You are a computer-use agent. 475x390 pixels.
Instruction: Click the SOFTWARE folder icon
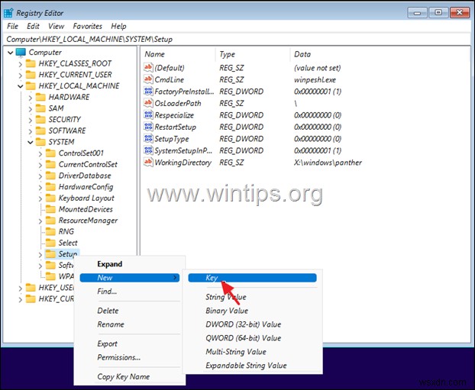click(40, 131)
